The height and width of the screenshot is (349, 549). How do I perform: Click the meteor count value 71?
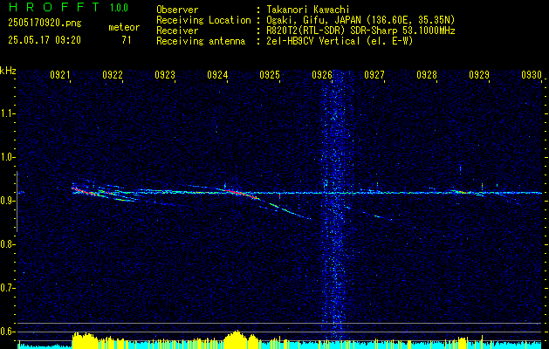tap(127, 40)
